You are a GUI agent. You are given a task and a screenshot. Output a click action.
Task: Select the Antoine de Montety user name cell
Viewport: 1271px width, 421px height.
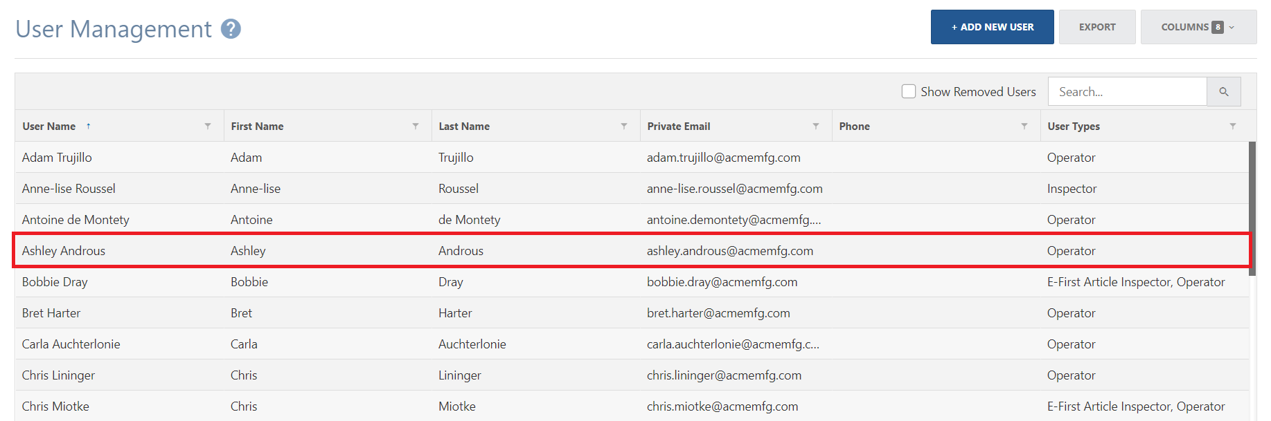[119, 219]
